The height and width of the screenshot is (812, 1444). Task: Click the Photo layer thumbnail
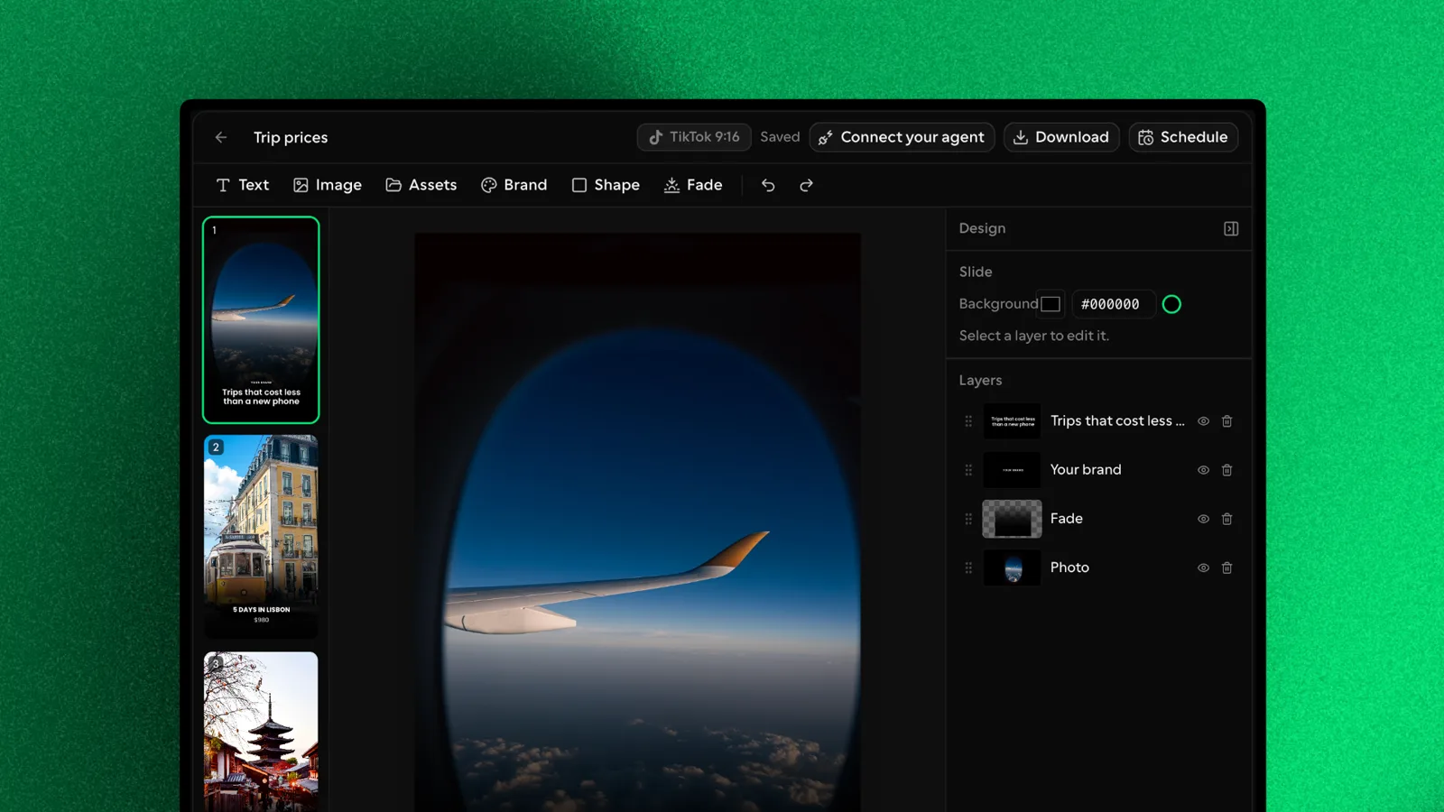tap(1012, 567)
